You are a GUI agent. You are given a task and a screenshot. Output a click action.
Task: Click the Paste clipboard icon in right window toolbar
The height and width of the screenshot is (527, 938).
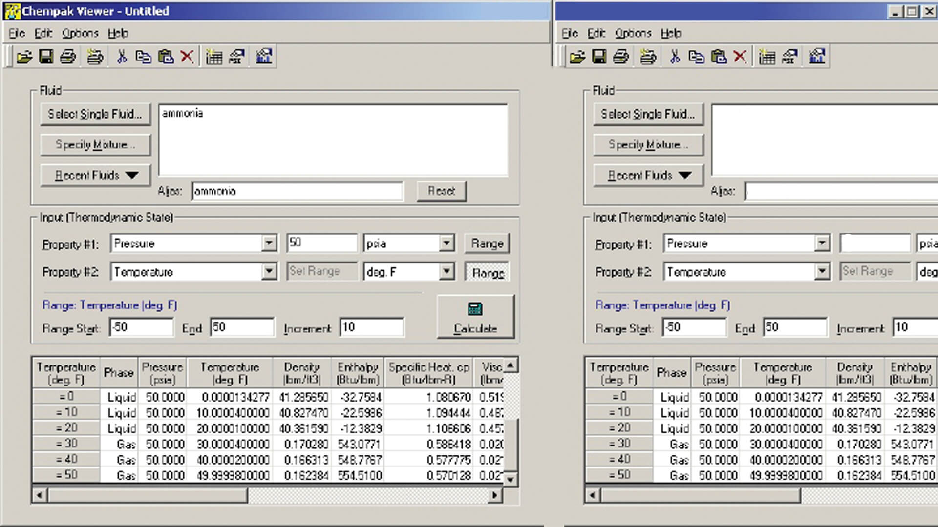click(719, 57)
